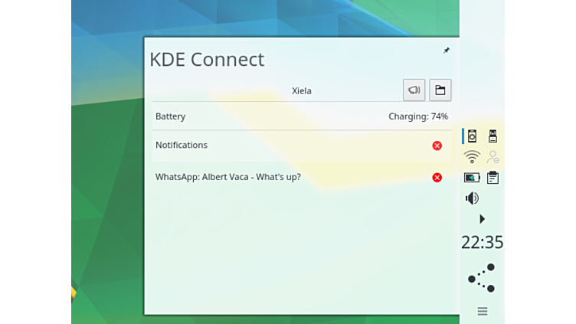Expand hidden system tray icons arrow
Screen dimensions: 576x324
[x=482, y=219]
